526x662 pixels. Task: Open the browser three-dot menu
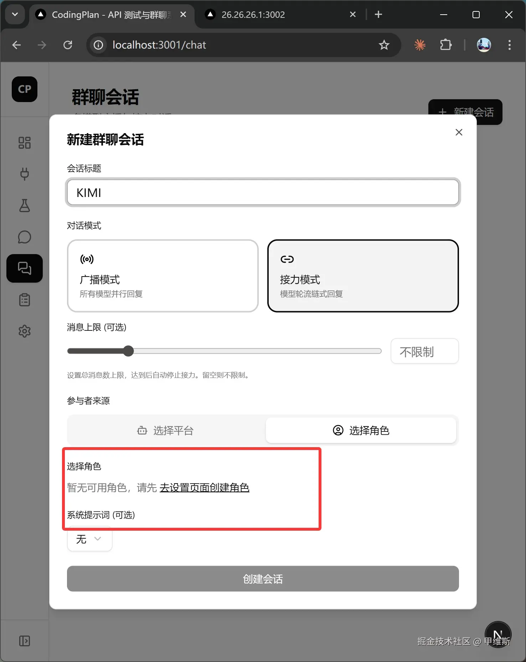509,45
